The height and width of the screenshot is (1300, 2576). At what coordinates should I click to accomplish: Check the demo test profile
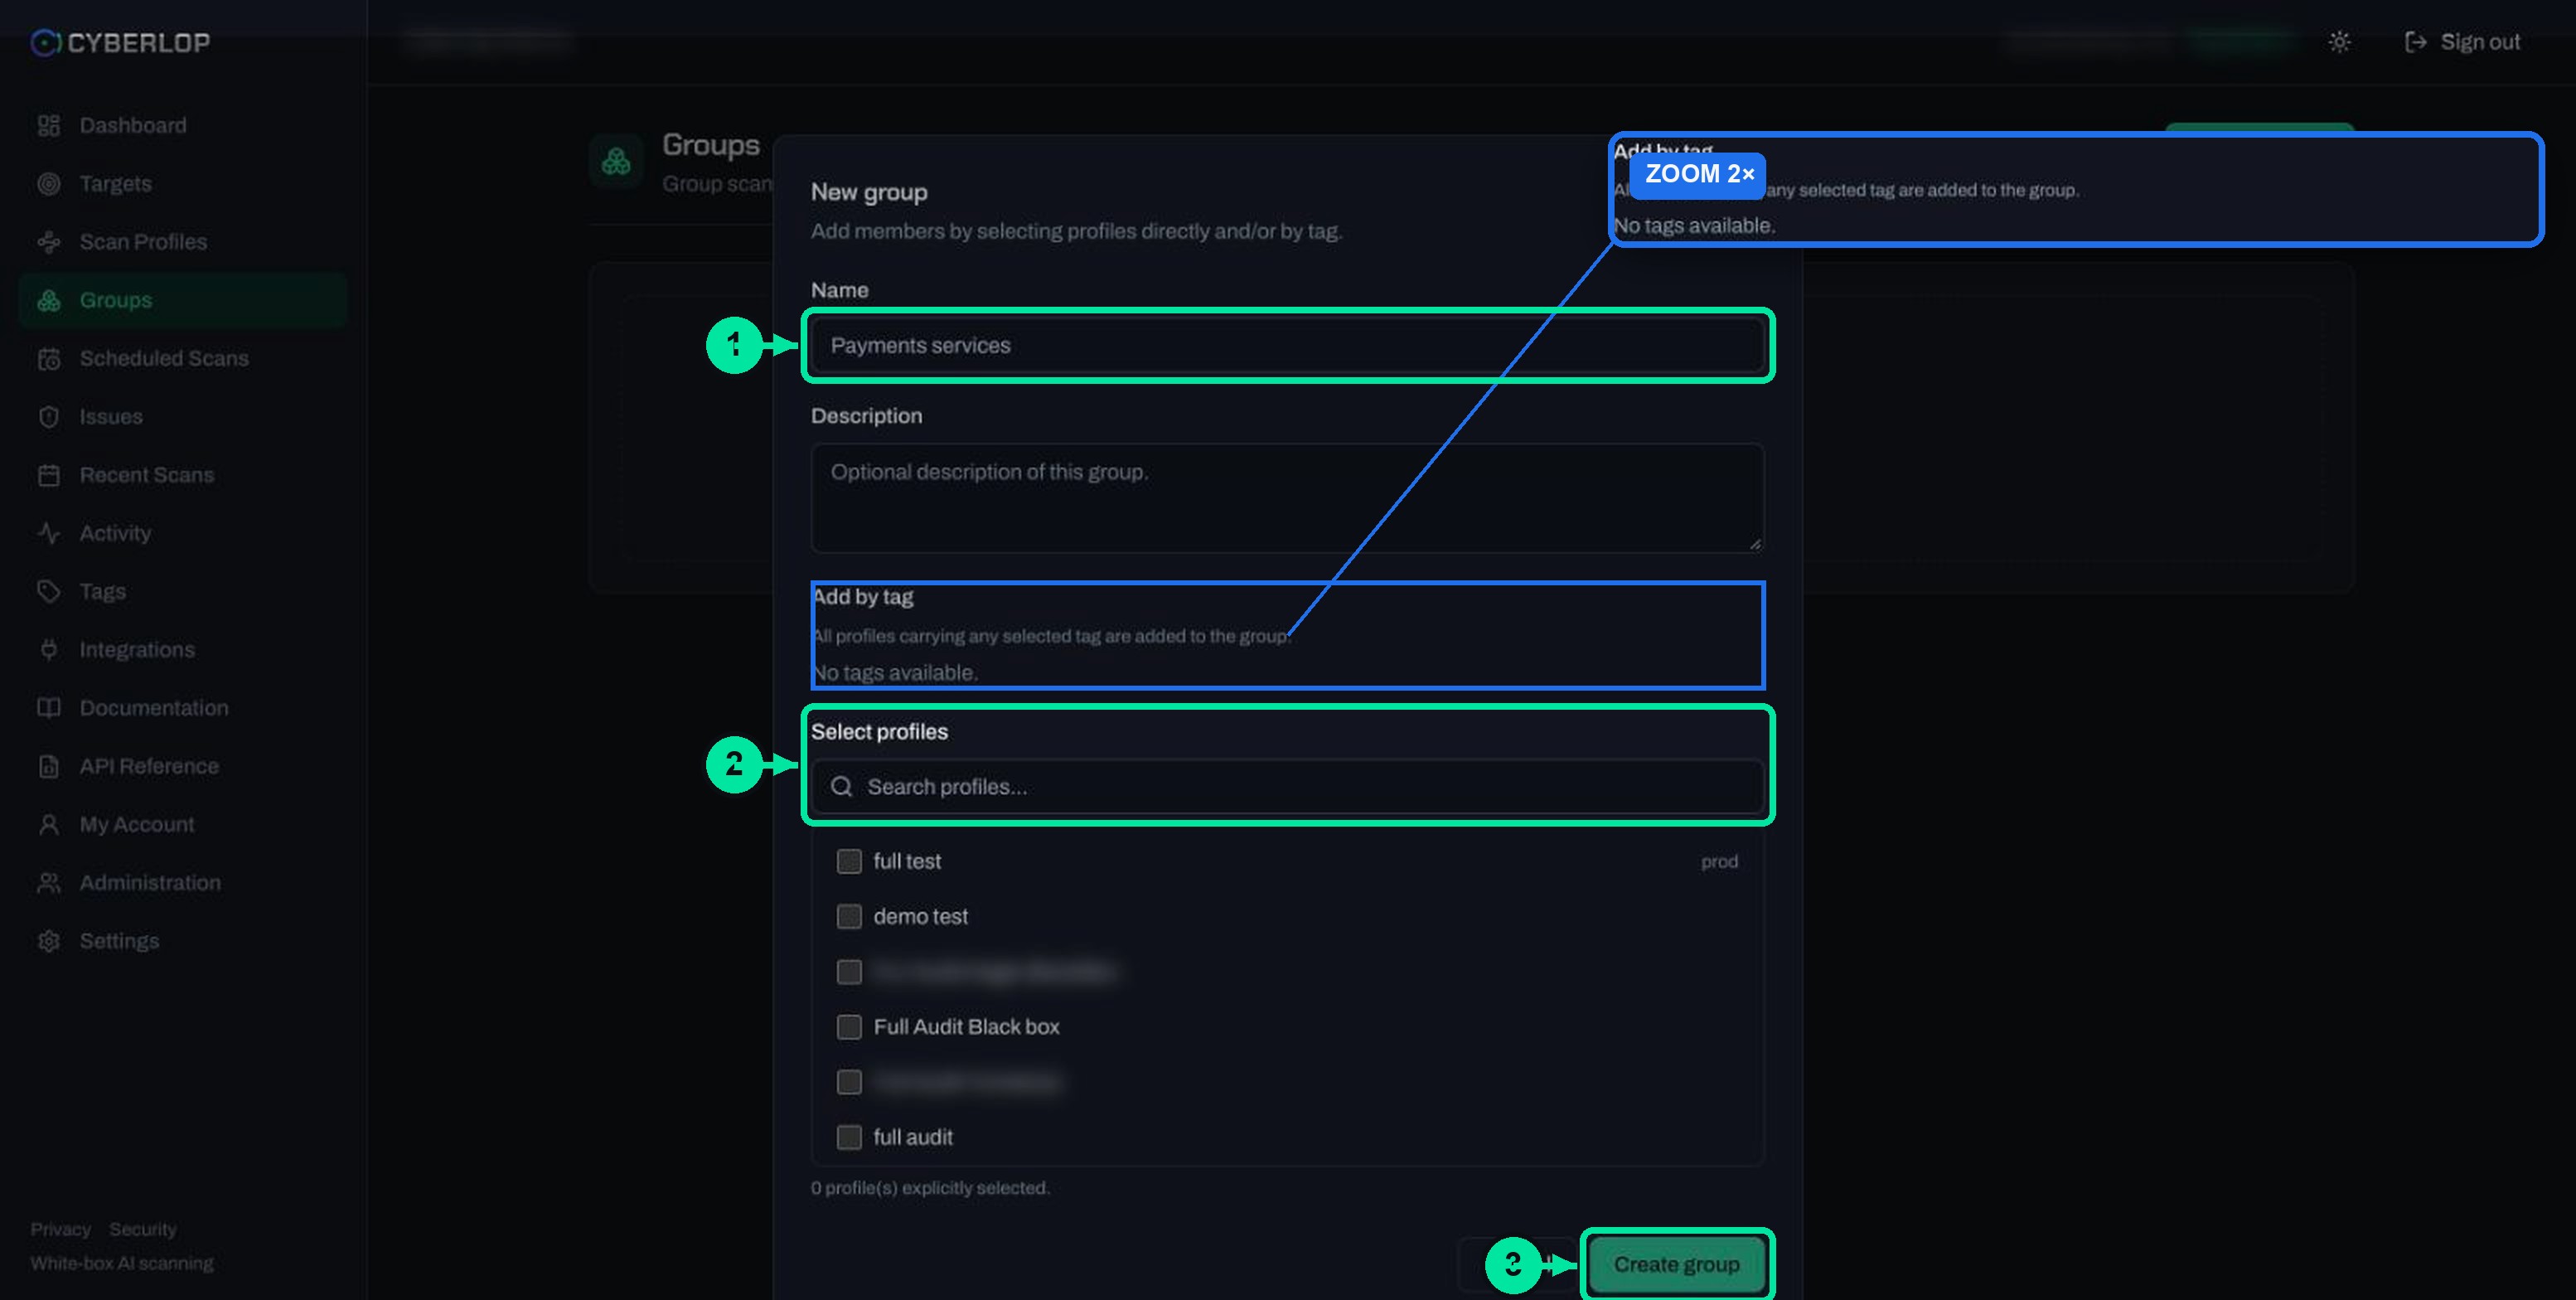pos(849,916)
